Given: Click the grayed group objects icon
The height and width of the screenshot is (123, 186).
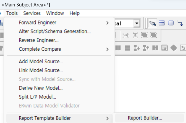Looking at the screenshot, I should point(144,35).
